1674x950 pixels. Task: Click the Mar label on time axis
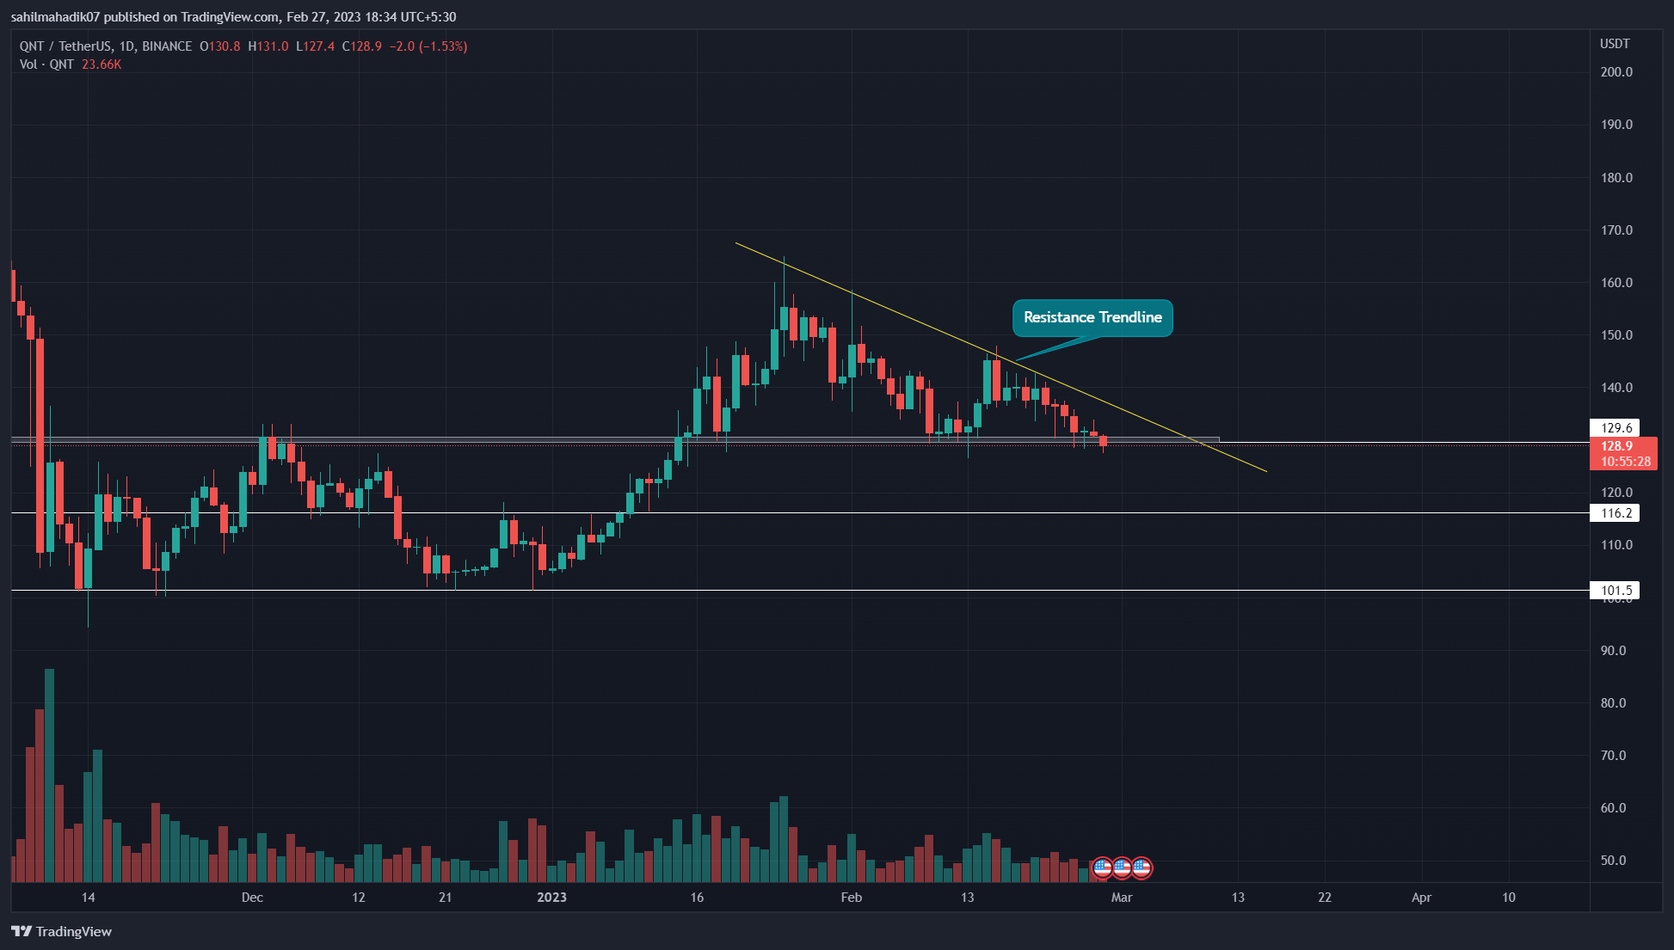click(1122, 898)
